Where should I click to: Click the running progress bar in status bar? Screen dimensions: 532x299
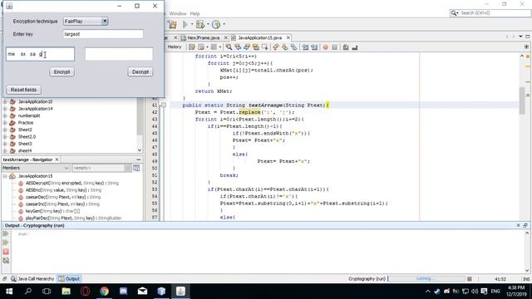[x=426, y=279]
